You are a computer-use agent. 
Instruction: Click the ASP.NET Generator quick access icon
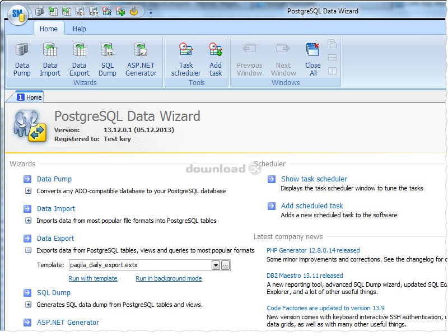(x=94, y=11)
